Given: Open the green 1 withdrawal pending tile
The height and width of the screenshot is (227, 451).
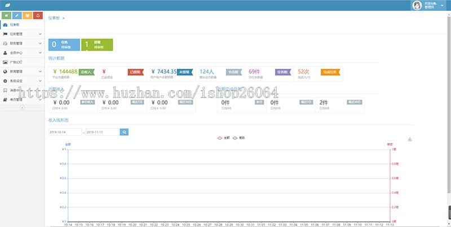Looking at the screenshot, I should point(97,45).
